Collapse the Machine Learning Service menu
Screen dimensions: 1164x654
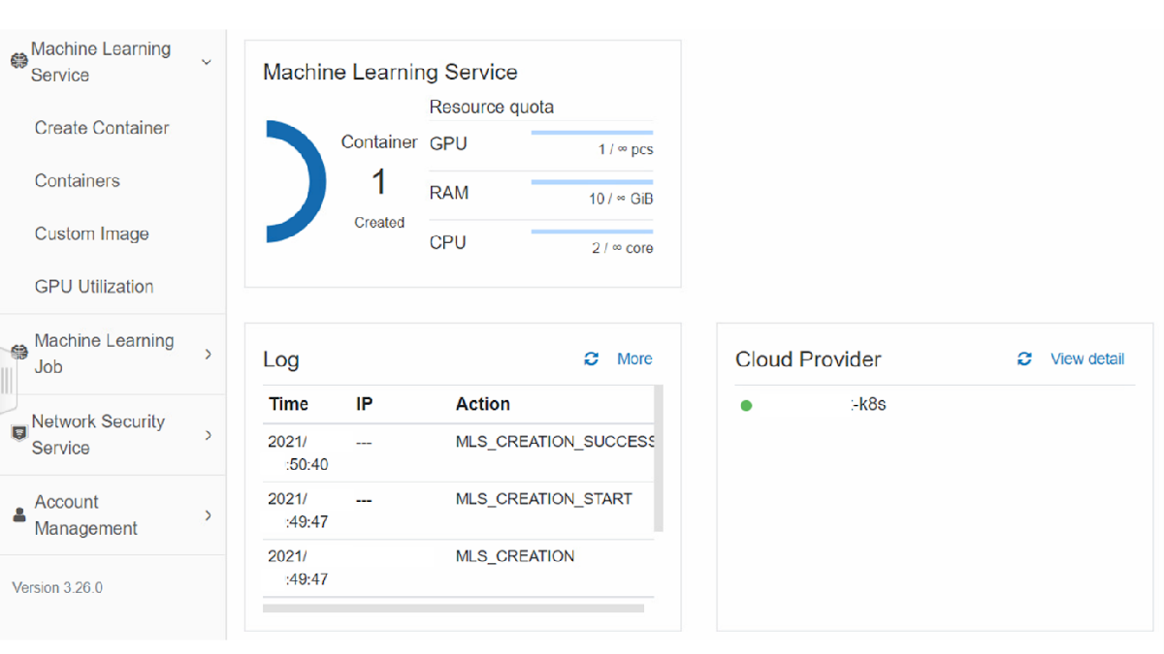(206, 62)
